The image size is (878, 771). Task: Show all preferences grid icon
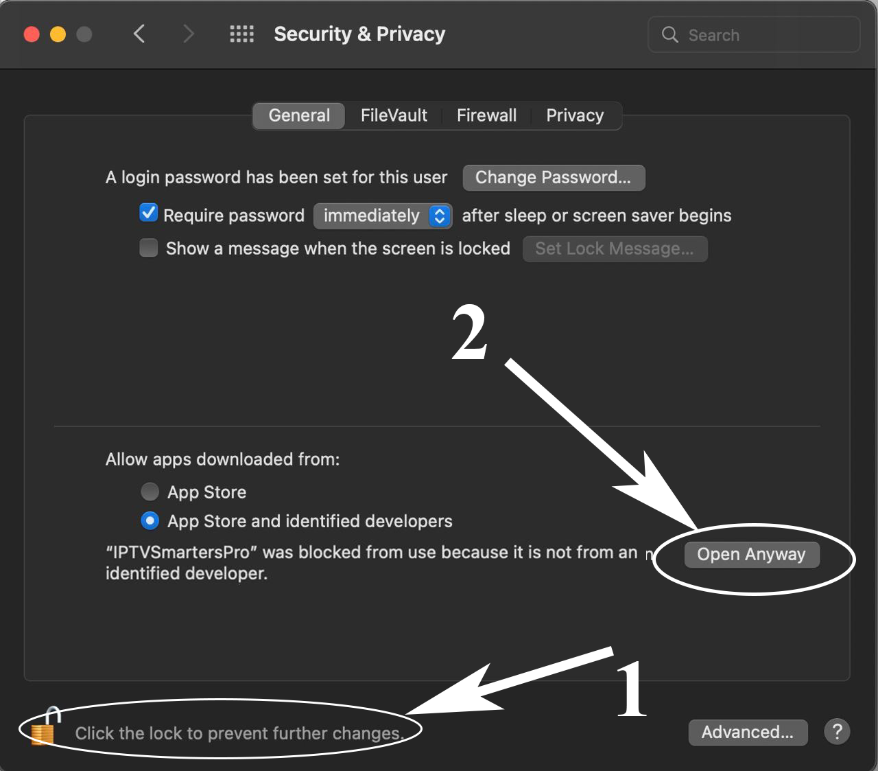(241, 34)
